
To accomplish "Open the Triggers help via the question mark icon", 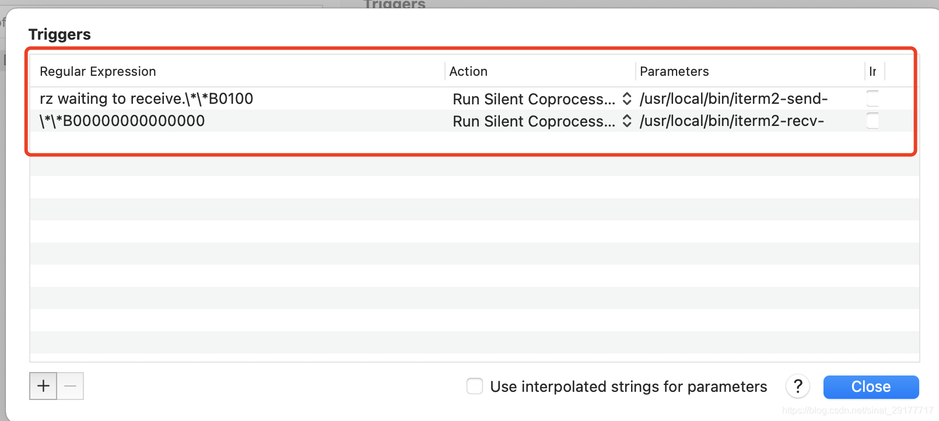I will pyautogui.click(x=797, y=386).
